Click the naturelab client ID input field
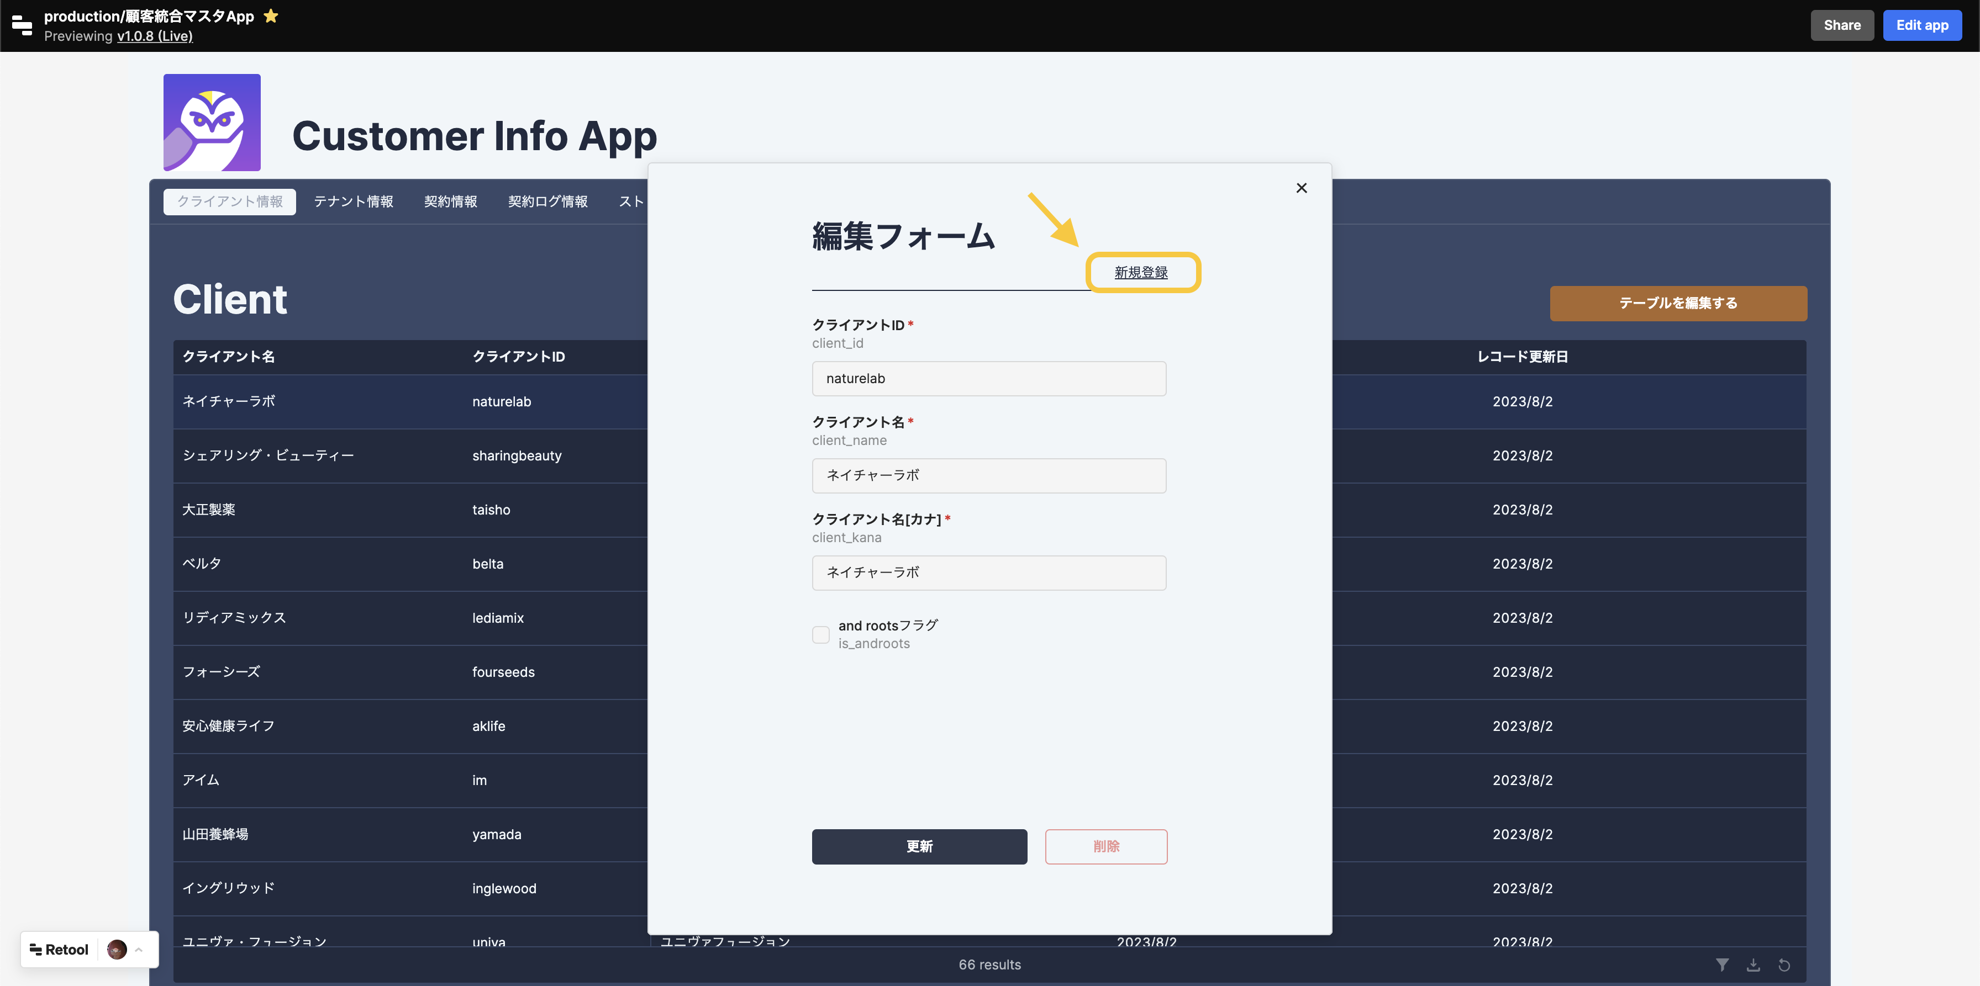 988,378
